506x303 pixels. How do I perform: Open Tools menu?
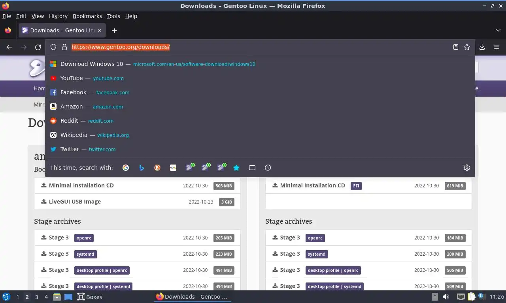(x=113, y=16)
